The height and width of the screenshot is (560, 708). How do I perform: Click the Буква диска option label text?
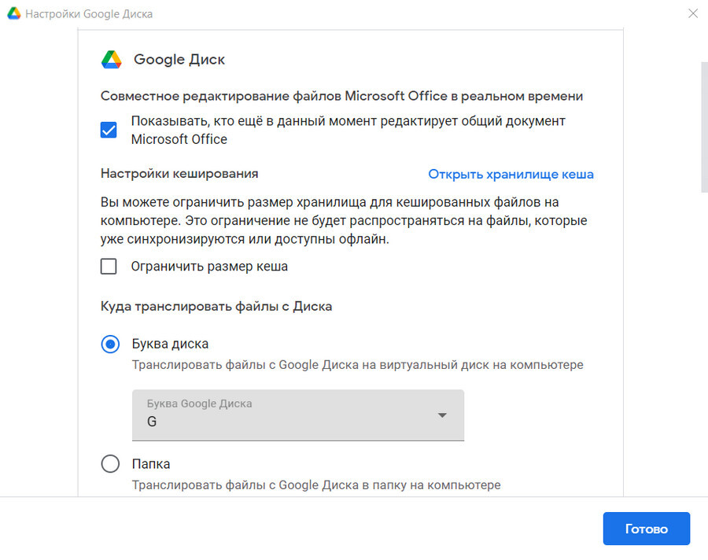pos(170,344)
